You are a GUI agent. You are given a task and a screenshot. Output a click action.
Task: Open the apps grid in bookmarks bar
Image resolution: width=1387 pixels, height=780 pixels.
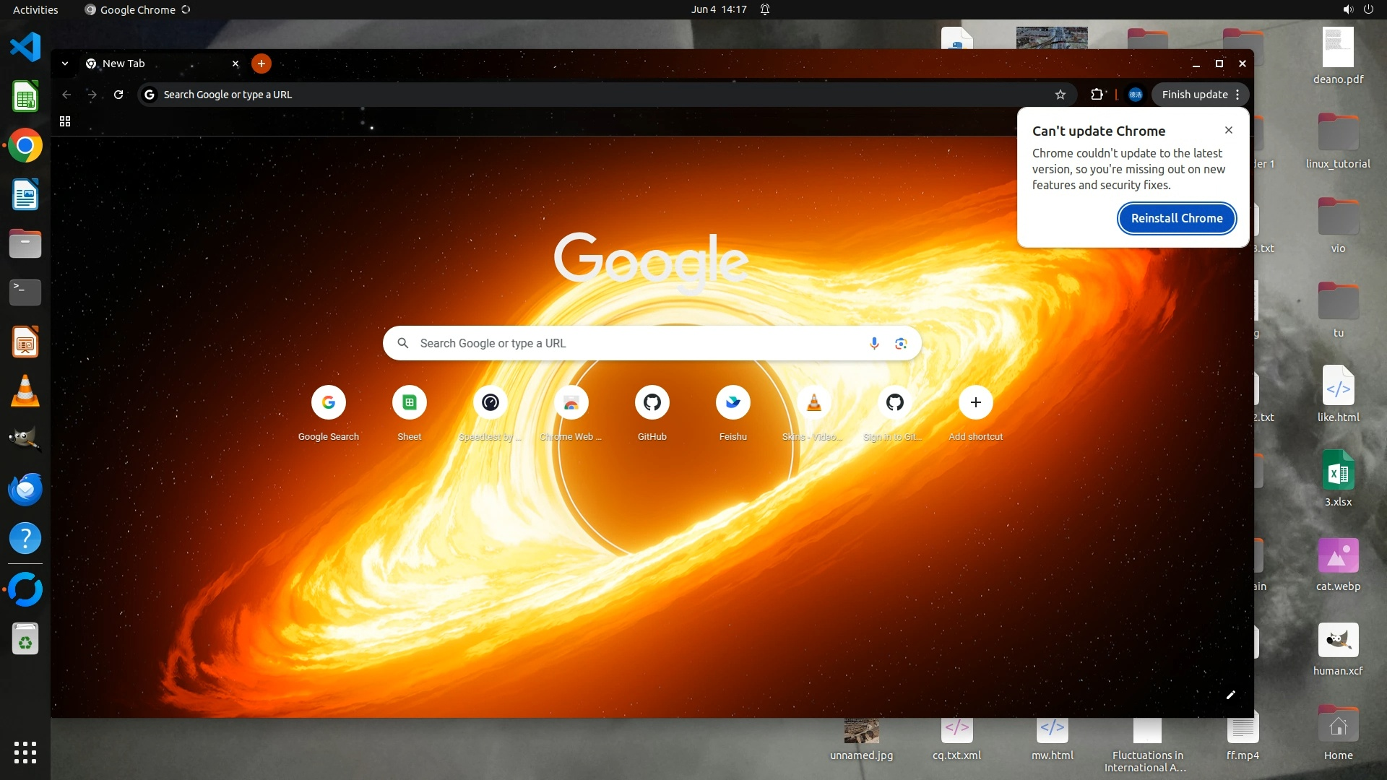pyautogui.click(x=65, y=121)
